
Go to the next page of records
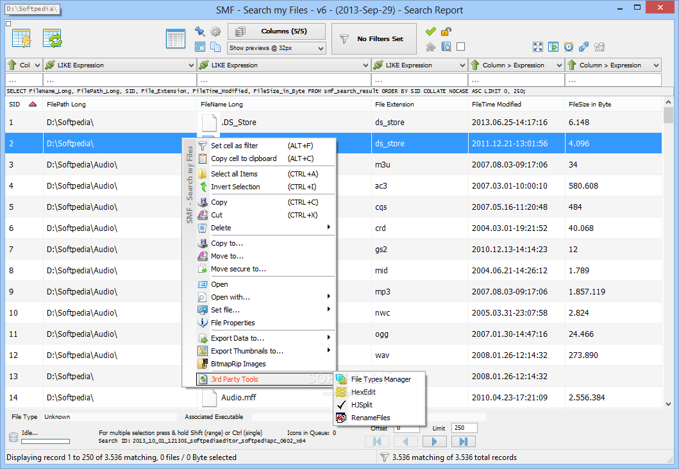point(434,441)
